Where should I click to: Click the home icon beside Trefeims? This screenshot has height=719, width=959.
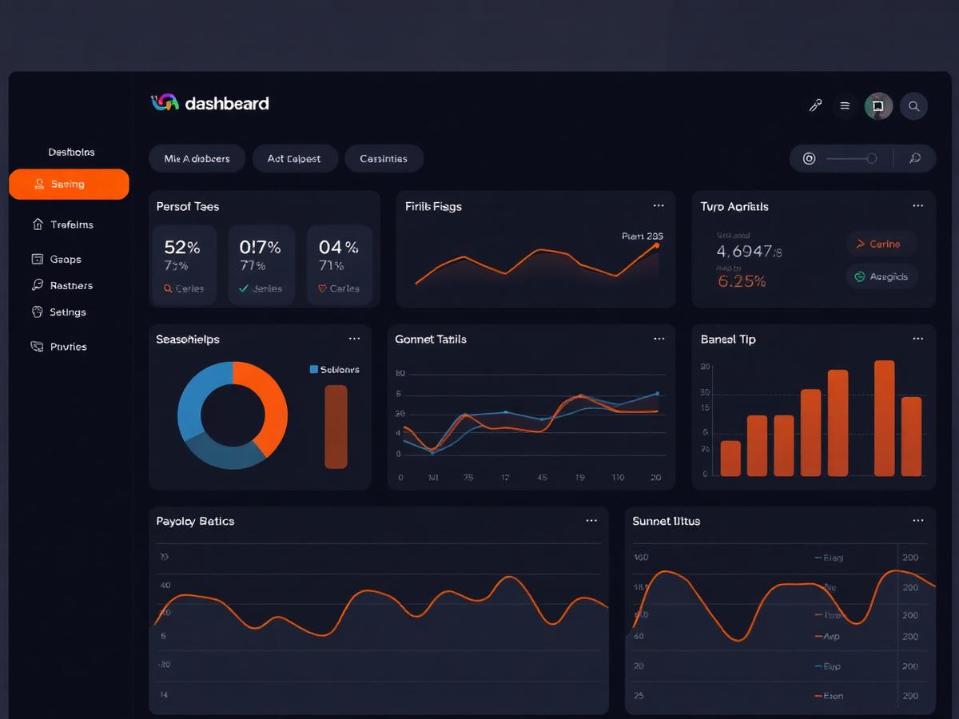point(37,224)
